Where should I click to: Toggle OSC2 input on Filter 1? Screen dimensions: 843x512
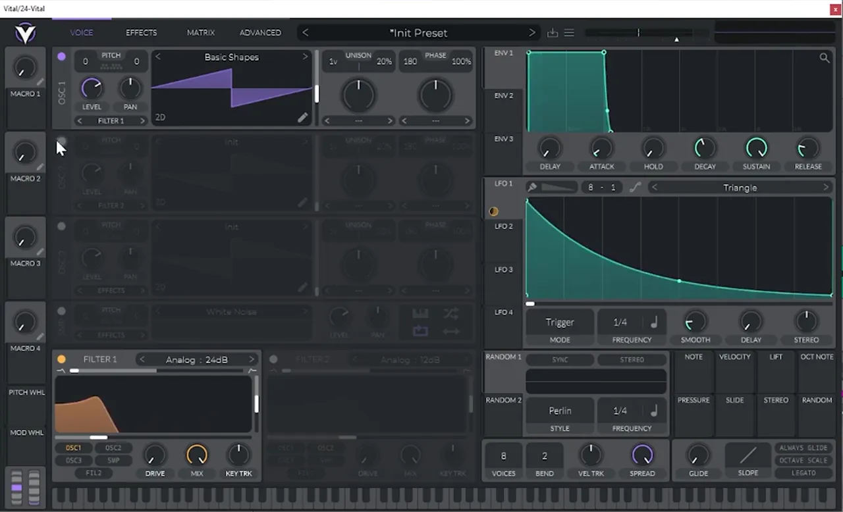(113, 448)
